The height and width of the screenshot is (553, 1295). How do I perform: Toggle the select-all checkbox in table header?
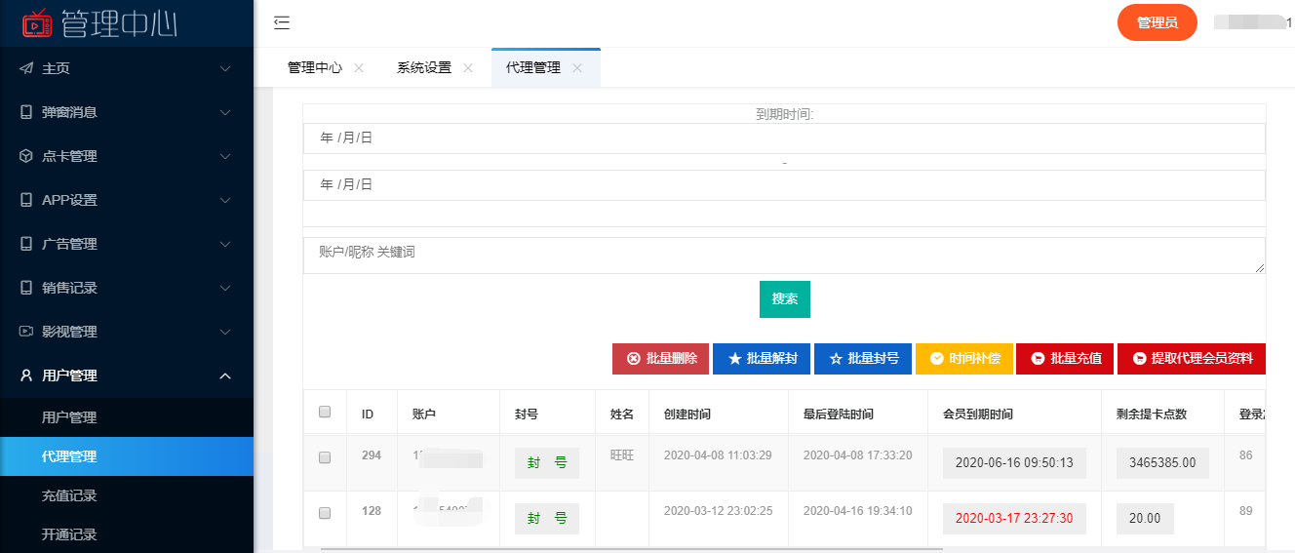(325, 413)
